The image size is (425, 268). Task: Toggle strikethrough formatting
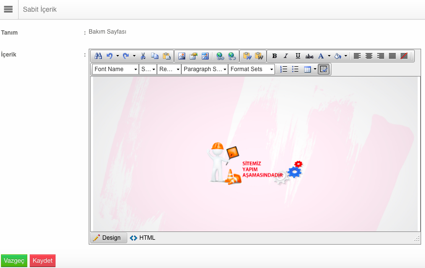[309, 56]
